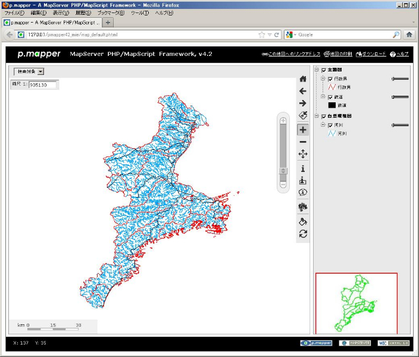Open the Firefox ツール menu
419x357 pixels.
139,12
